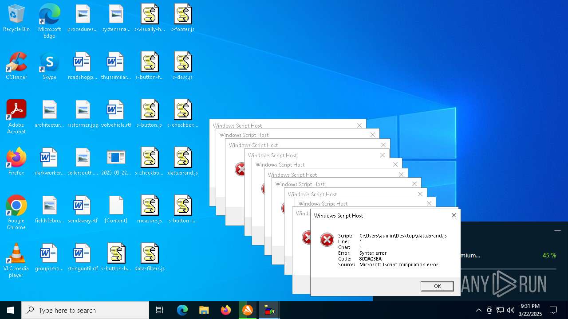Close the rearmost Windows Script Host window
The height and width of the screenshot is (319, 568).
359,125
